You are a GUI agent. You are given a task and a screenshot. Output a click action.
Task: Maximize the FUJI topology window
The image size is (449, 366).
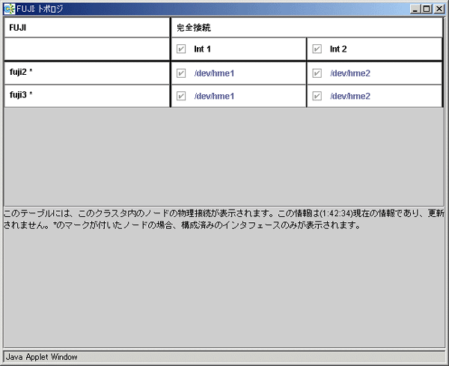427,9
